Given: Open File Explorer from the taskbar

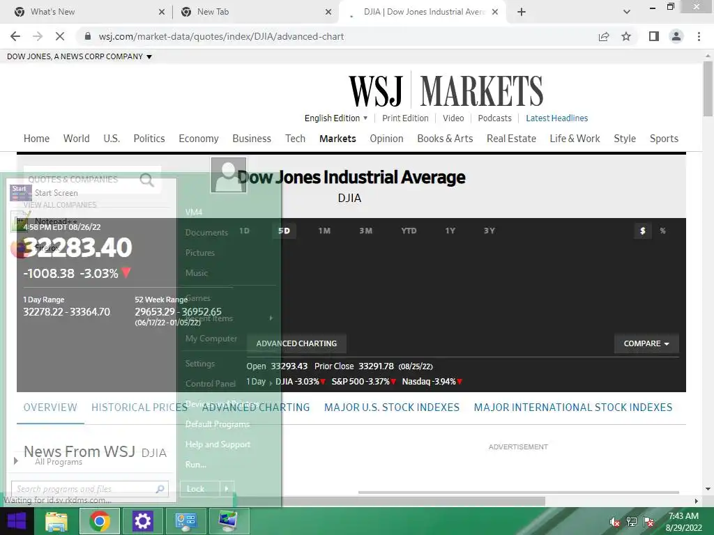Looking at the screenshot, I should pyautogui.click(x=56, y=521).
